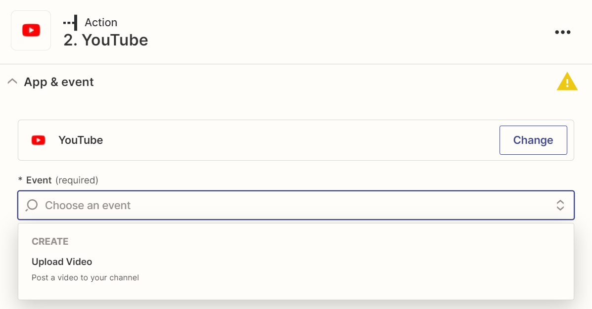Select the Upload Video event option

62,262
